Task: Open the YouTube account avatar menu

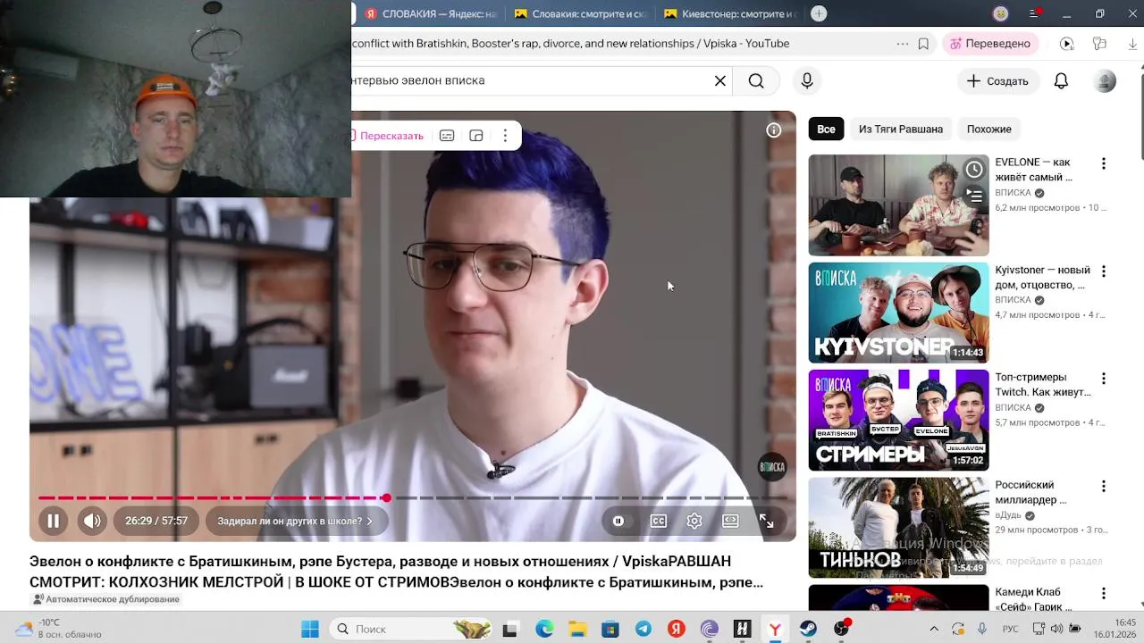Action: pos(1106,81)
